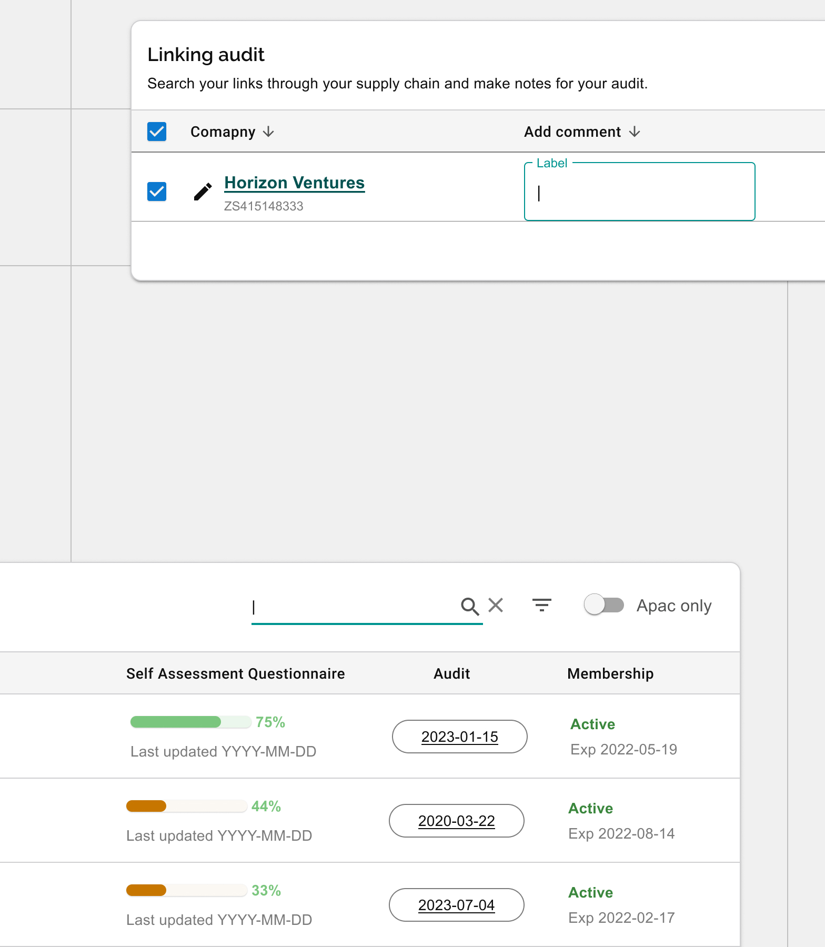The height and width of the screenshot is (947, 825).
Task: Open audit dated 2020-03-22
Action: pos(456,821)
